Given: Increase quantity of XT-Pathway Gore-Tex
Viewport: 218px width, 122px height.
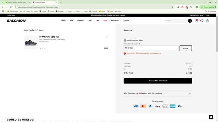Looking at the screenshot, I should [45, 48].
